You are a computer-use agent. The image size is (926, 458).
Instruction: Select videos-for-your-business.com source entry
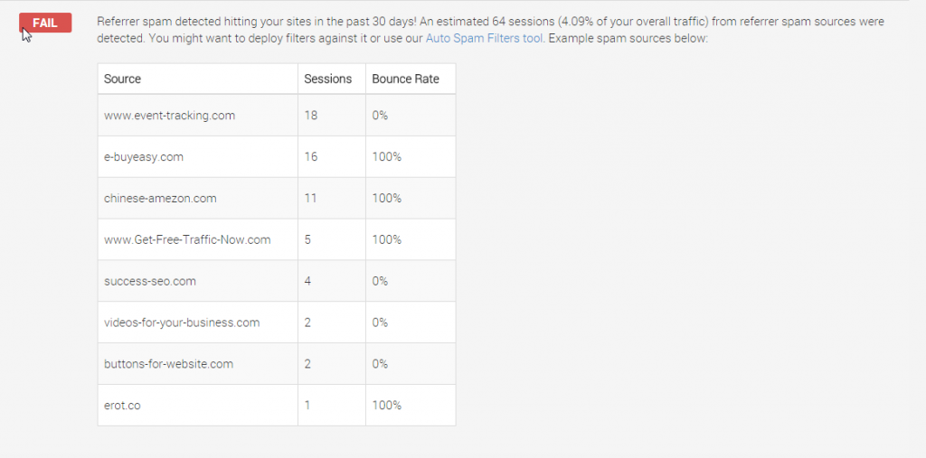(x=182, y=322)
